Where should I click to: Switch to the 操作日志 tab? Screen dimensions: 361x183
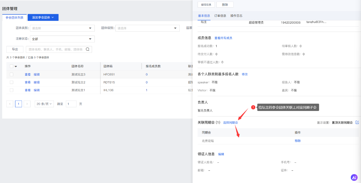pyautogui.click(x=236, y=16)
